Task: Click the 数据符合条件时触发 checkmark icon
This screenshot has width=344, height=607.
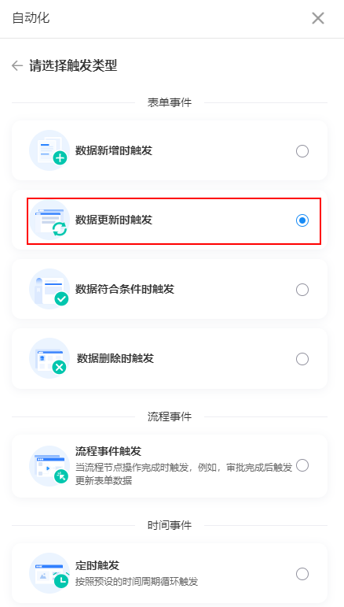Action: 49,289
